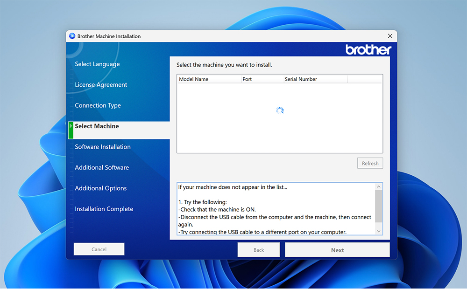Go Back to previous step
This screenshot has width=467, height=289.
coord(259,250)
